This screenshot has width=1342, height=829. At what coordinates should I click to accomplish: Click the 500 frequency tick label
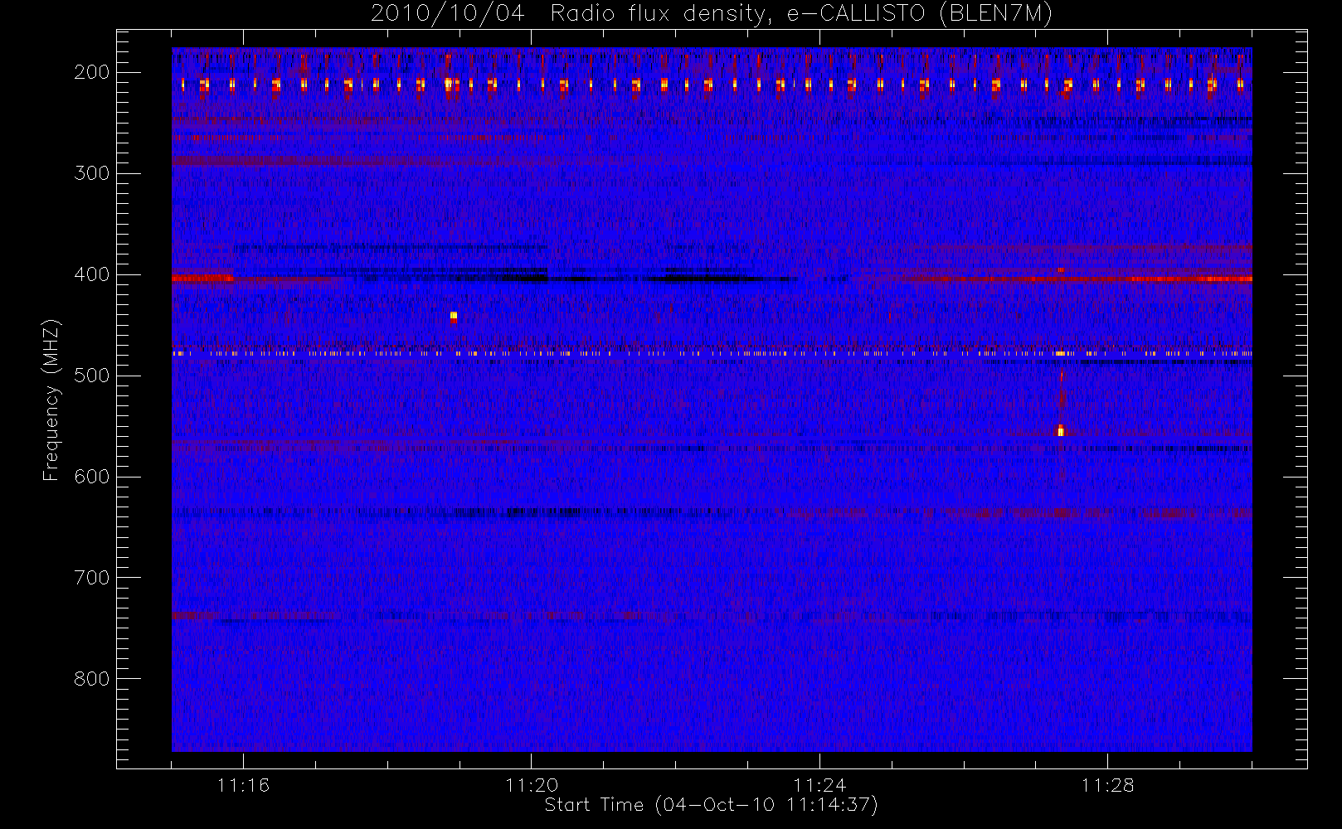[91, 376]
